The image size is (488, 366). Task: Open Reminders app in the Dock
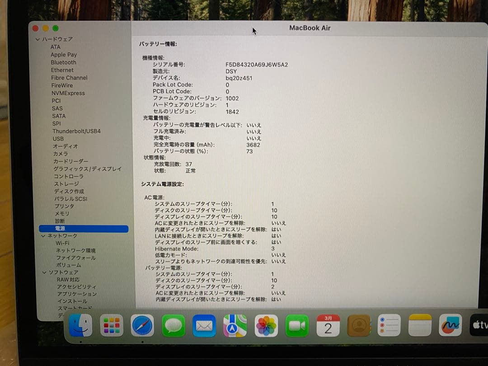click(389, 325)
